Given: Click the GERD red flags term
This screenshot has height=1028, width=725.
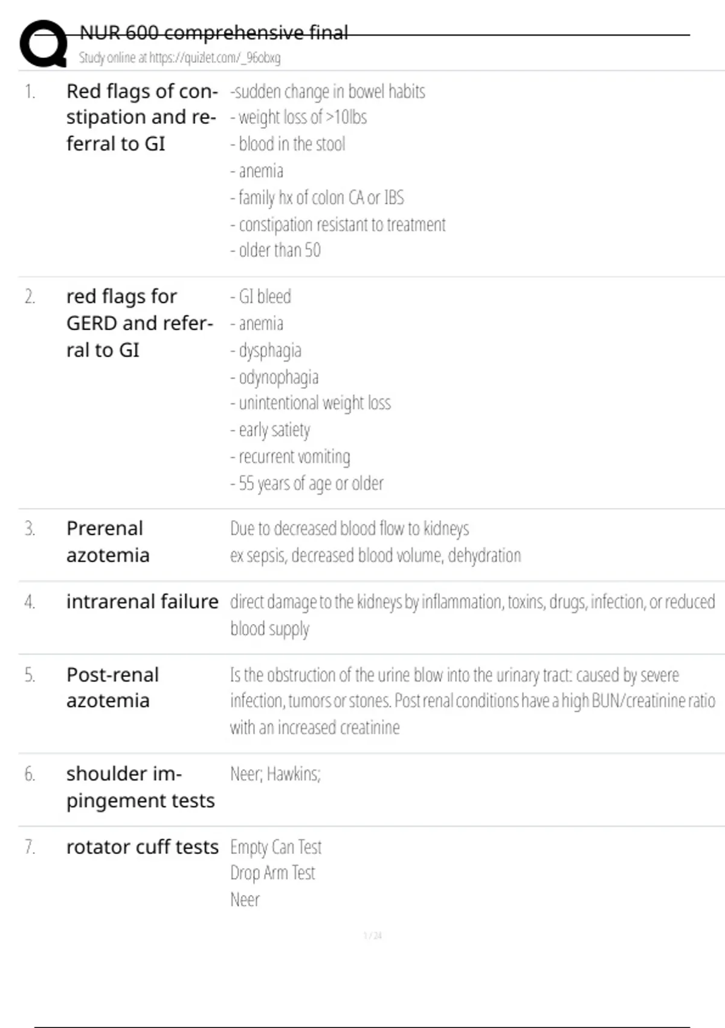Looking at the screenshot, I should pos(139,323).
